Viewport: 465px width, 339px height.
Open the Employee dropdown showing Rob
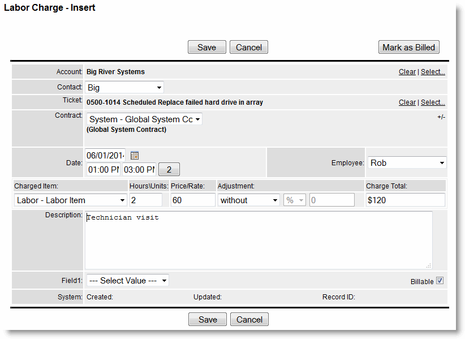tap(407, 163)
